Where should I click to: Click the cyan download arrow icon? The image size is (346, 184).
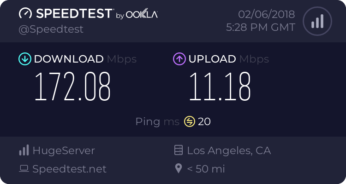click(24, 59)
